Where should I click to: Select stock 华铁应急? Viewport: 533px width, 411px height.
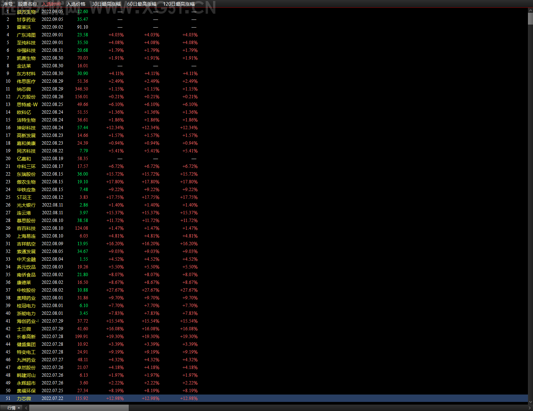coord(26,190)
